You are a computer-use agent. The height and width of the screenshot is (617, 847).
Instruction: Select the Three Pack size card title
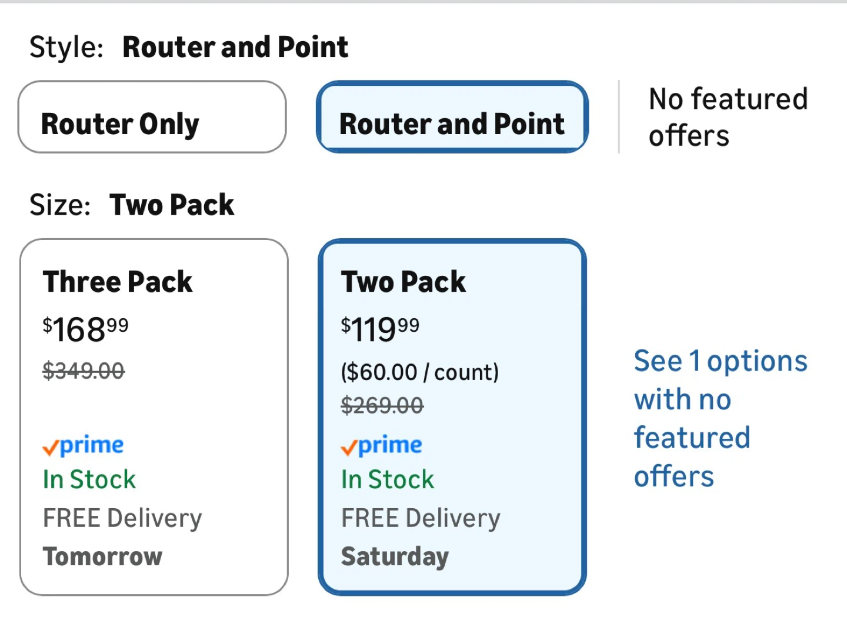(x=118, y=281)
